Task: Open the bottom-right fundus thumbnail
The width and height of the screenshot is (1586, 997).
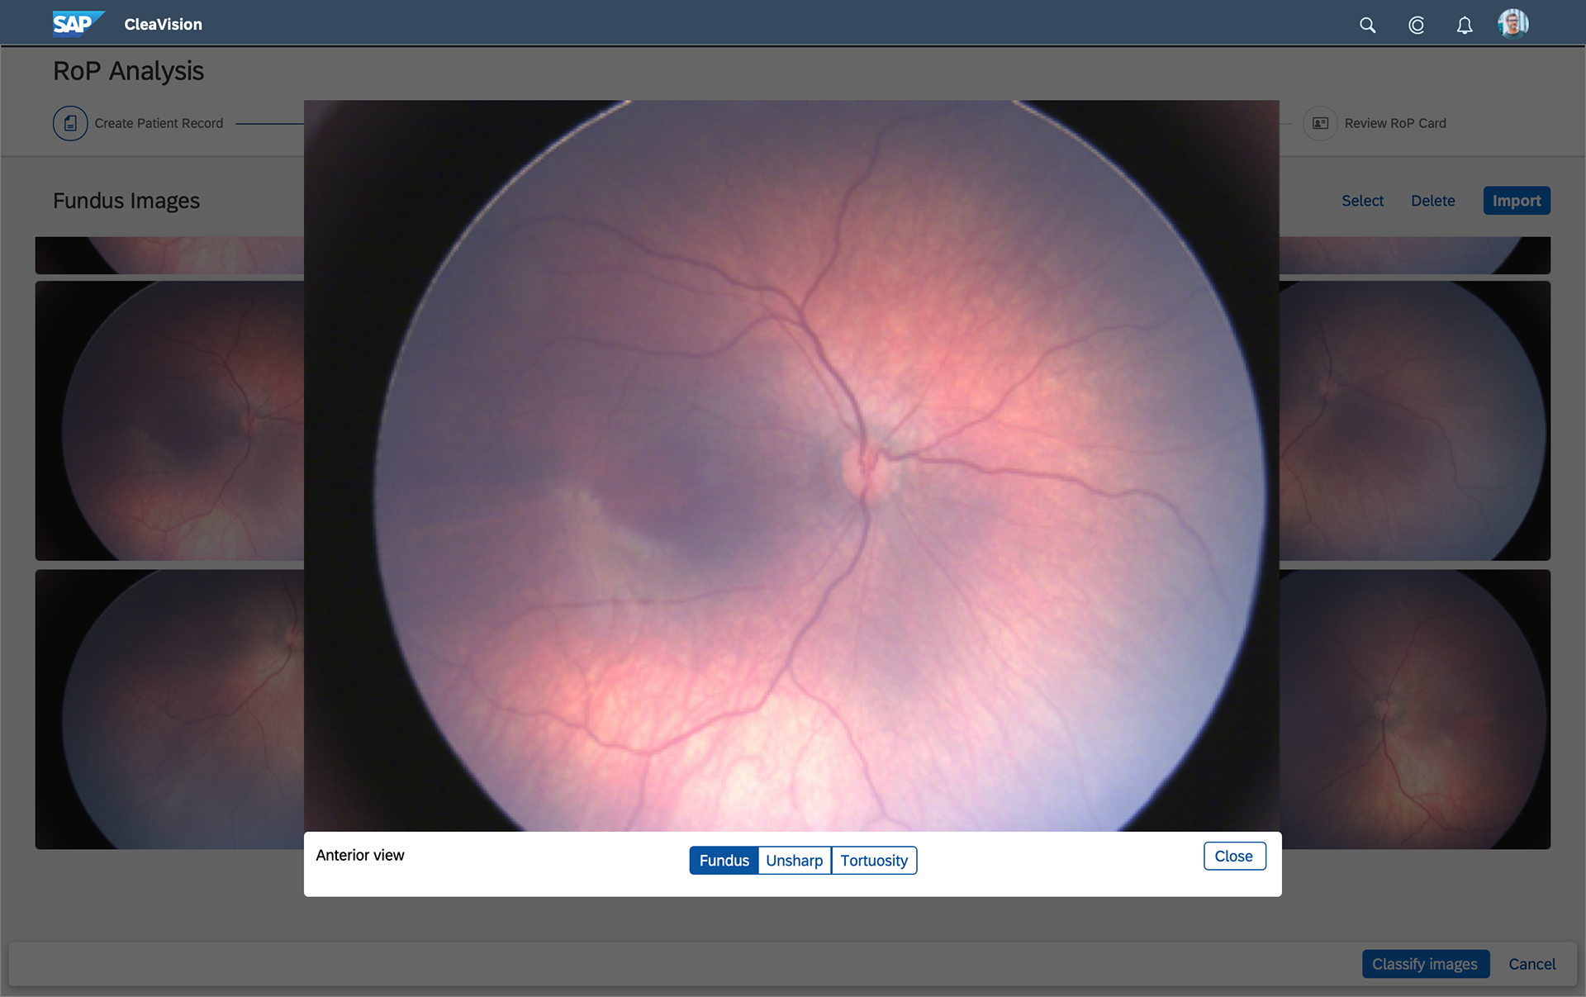Action: pos(1415,709)
